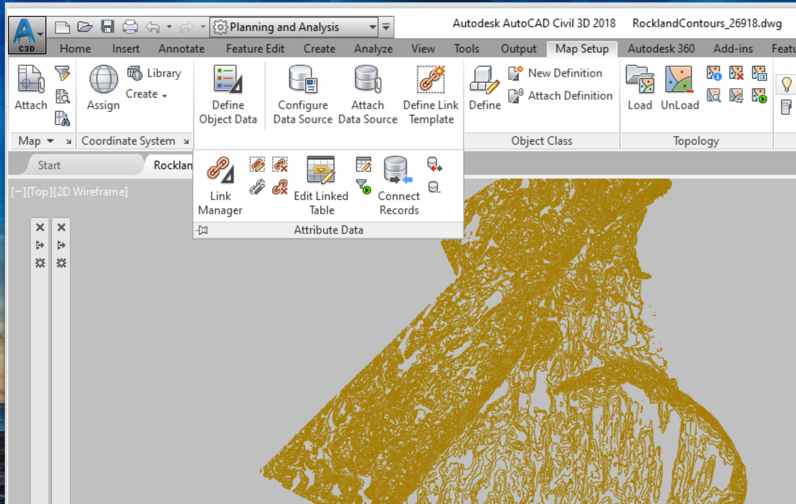Image resolution: width=796 pixels, height=504 pixels.
Task: Click the Plot printer icon
Action: [x=130, y=27]
